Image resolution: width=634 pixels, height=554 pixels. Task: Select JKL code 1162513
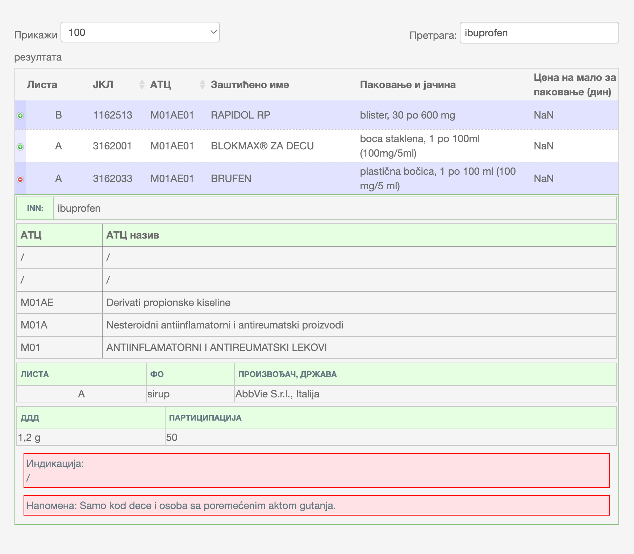click(x=113, y=115)
